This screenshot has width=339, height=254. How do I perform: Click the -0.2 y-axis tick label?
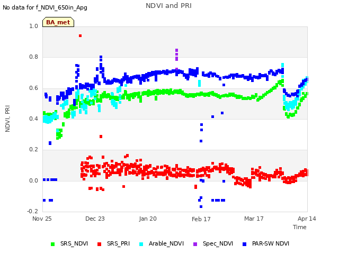tap(32, 211)
